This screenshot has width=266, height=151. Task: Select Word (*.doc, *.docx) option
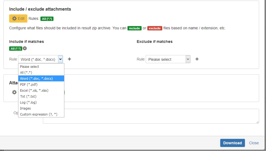coord(36,79)
